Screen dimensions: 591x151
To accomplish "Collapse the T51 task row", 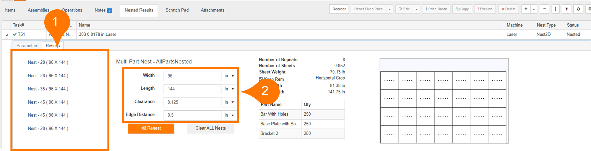I will [x=7, y=35].
